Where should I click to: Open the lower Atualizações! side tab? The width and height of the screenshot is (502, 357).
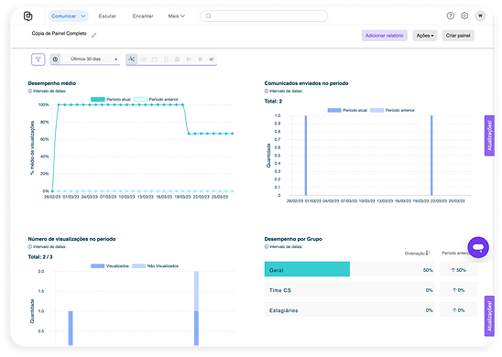tap(489, 316)
